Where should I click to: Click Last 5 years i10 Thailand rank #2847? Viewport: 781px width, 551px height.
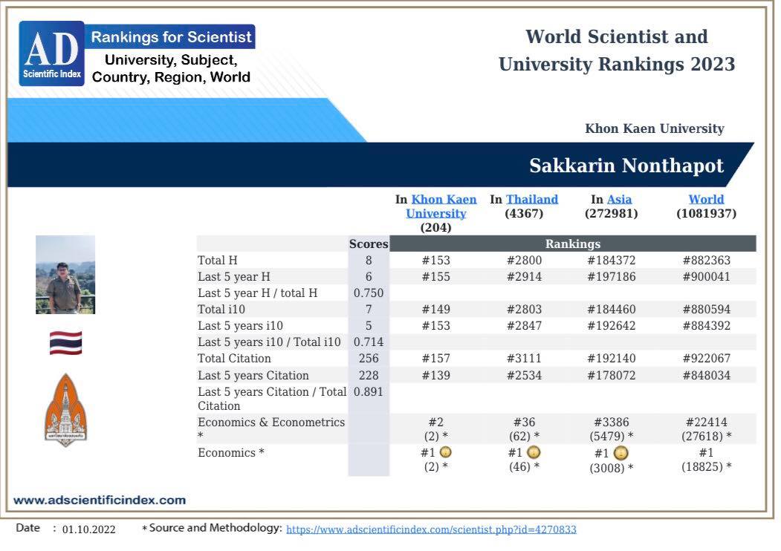(524, 326)
